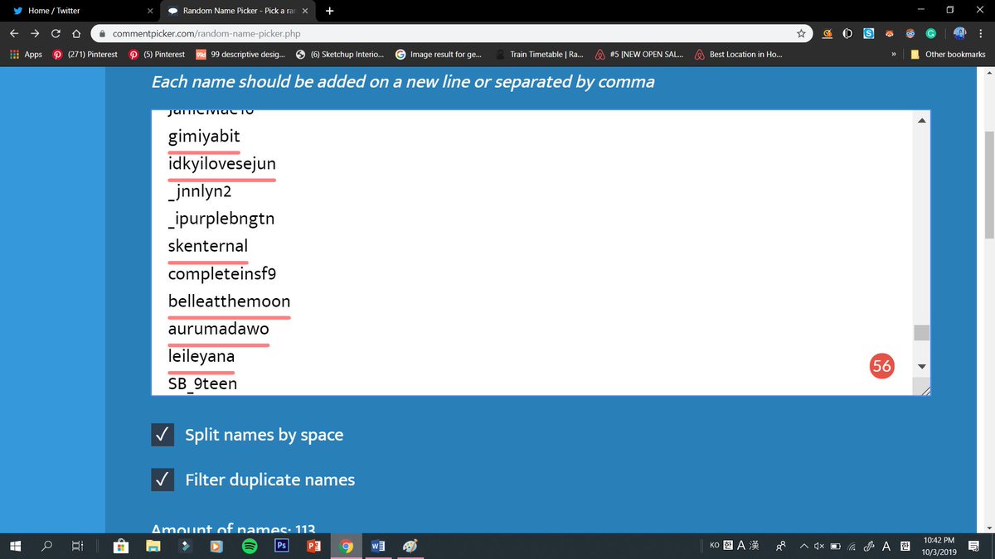This screenshot has height=559, width=995.
Task: Open the (271) Pinterest bookmark
Action: tap(86, 55)
